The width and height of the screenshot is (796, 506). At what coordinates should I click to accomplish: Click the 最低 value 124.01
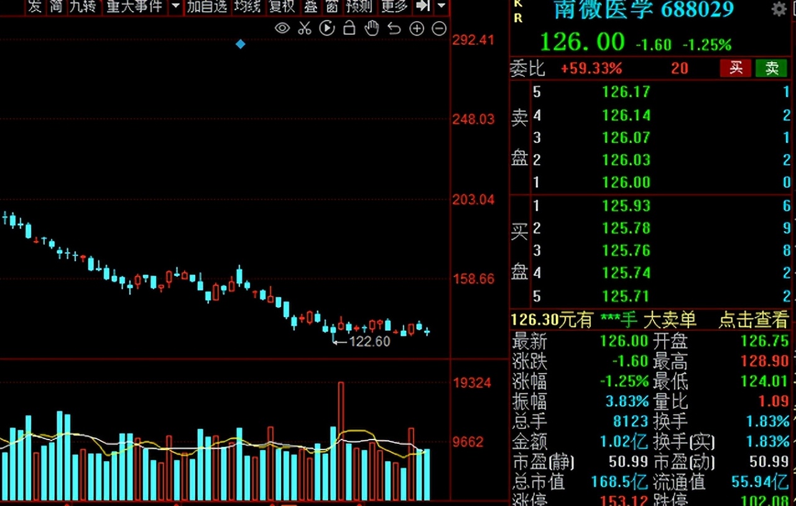pos(764,381)
